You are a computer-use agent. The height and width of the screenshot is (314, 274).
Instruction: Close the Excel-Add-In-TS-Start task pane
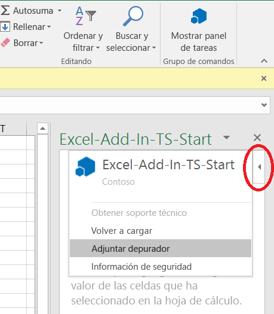coord(257,138)
